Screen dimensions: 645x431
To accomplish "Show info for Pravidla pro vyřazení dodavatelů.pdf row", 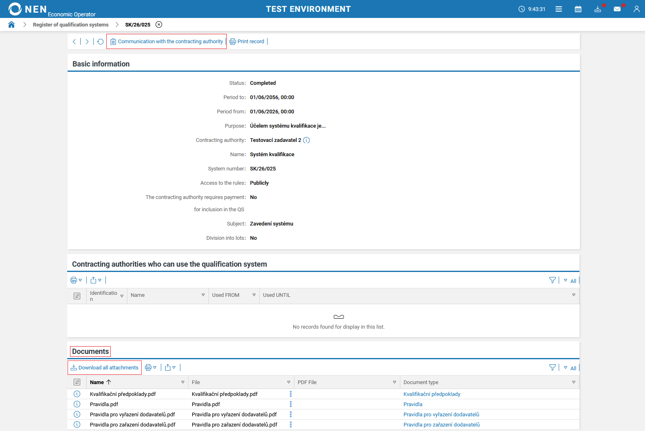I will tap(77, 414).
